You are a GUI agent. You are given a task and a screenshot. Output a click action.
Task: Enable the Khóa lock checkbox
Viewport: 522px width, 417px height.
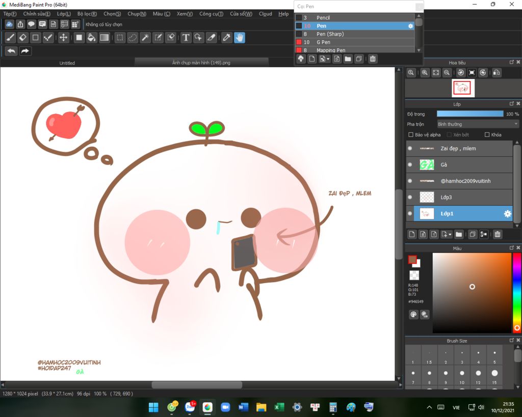tap(487, 135)
